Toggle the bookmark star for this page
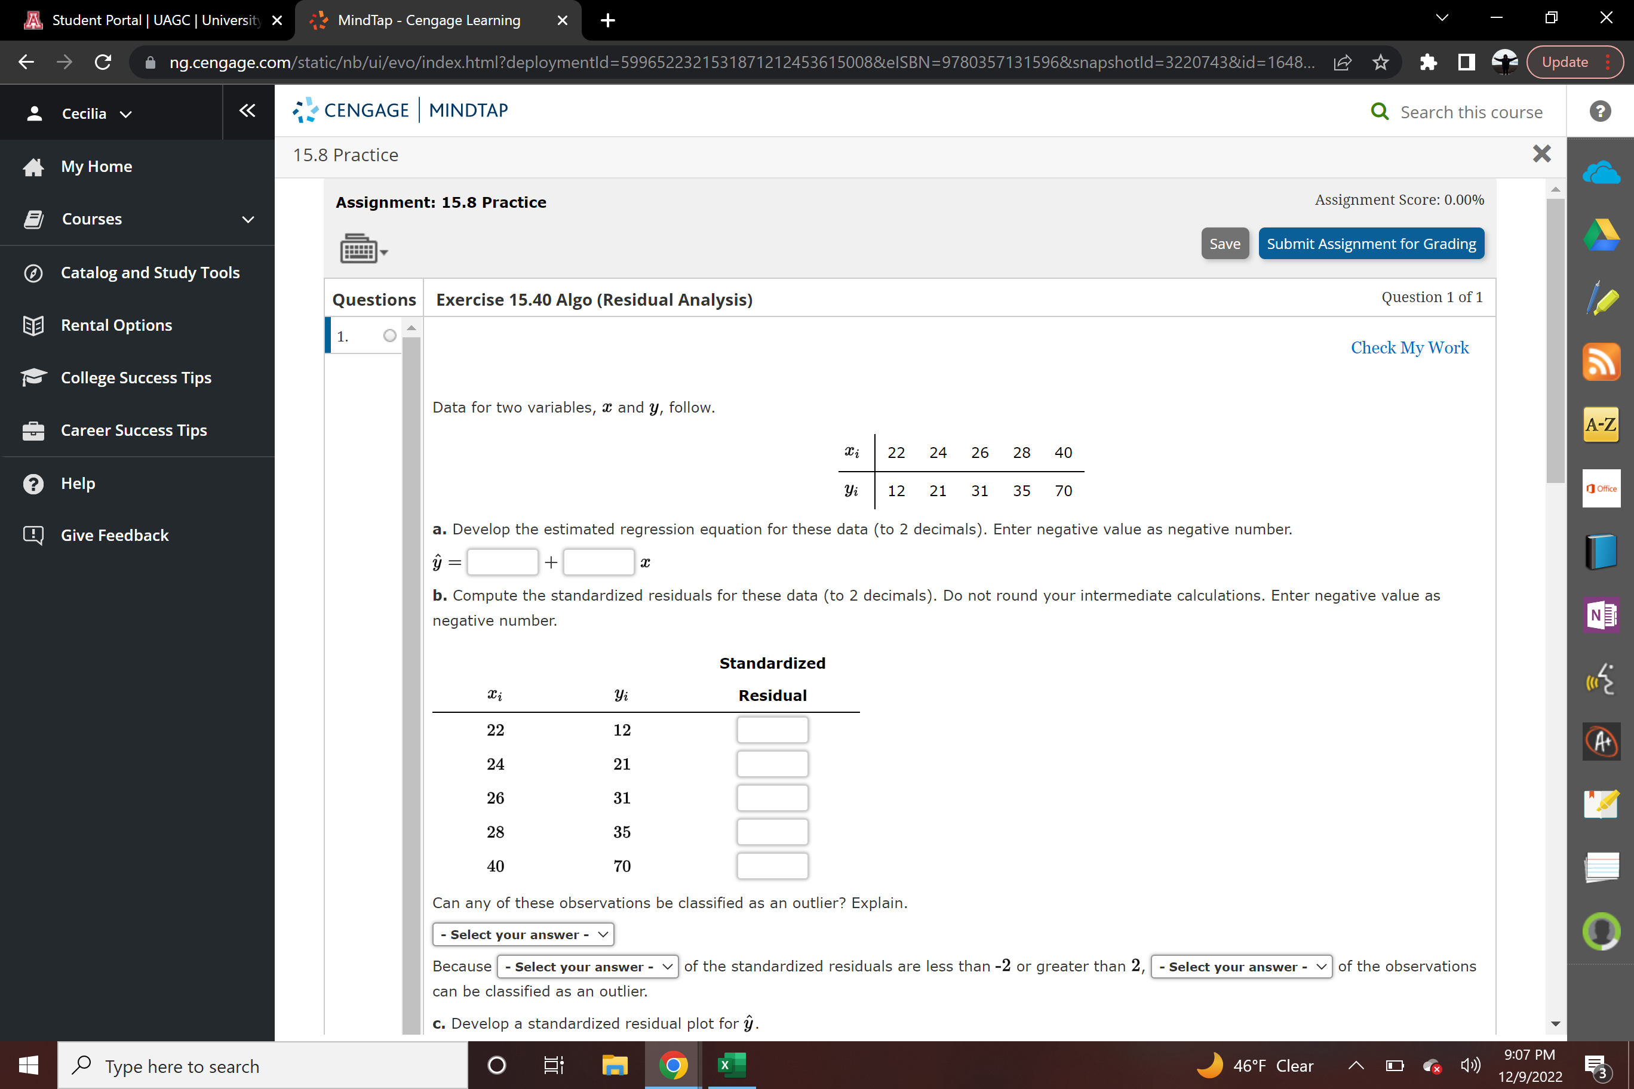The width and height of the screenshot is (1634, 1089). point(1380,62)
